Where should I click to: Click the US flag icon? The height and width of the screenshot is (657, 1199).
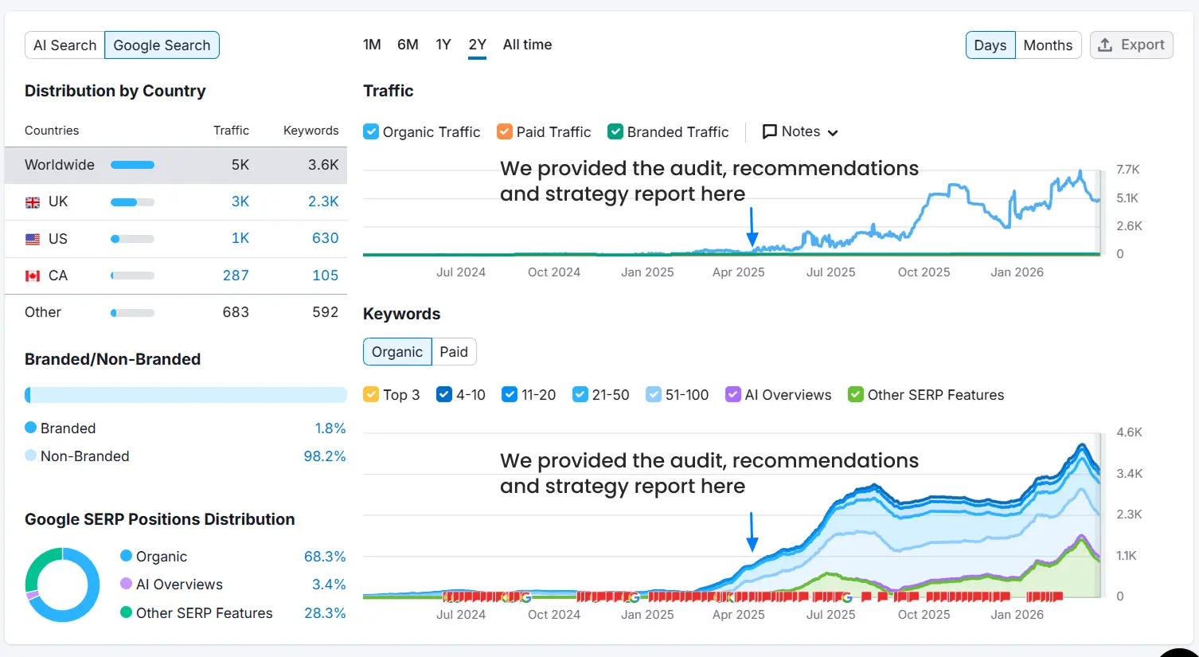pyautogui.click(x=33, y=239)
